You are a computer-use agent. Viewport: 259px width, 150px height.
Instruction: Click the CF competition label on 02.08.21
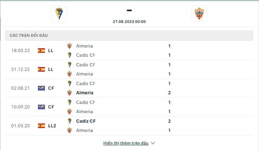[51, 88]
